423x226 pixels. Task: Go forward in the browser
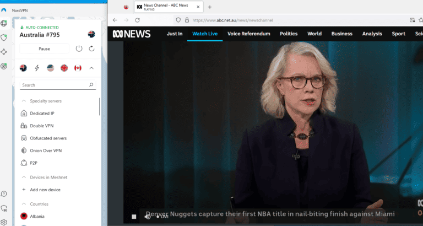pos(126,20)
